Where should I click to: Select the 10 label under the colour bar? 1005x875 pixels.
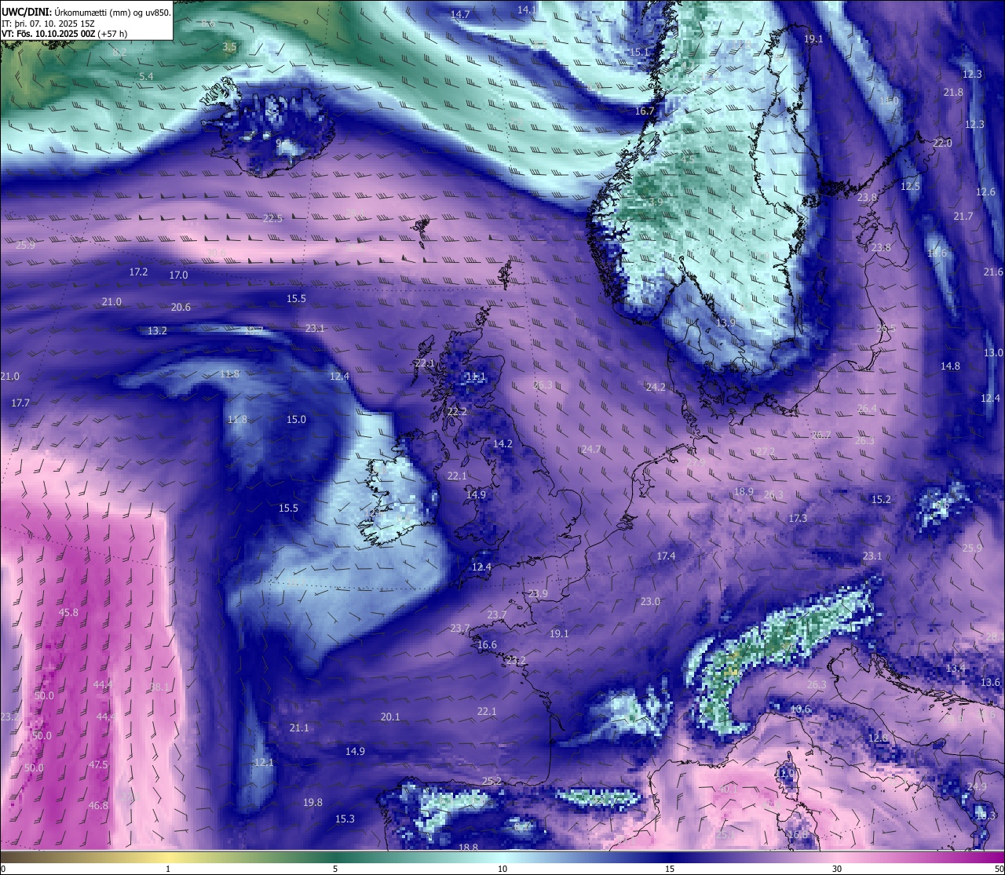[x=502, y=869]
